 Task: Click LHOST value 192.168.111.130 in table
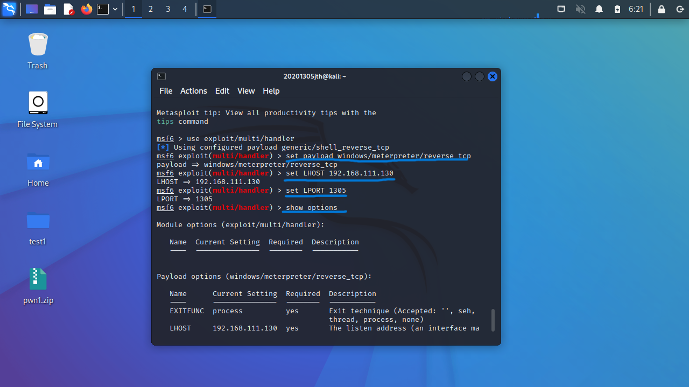245,328
